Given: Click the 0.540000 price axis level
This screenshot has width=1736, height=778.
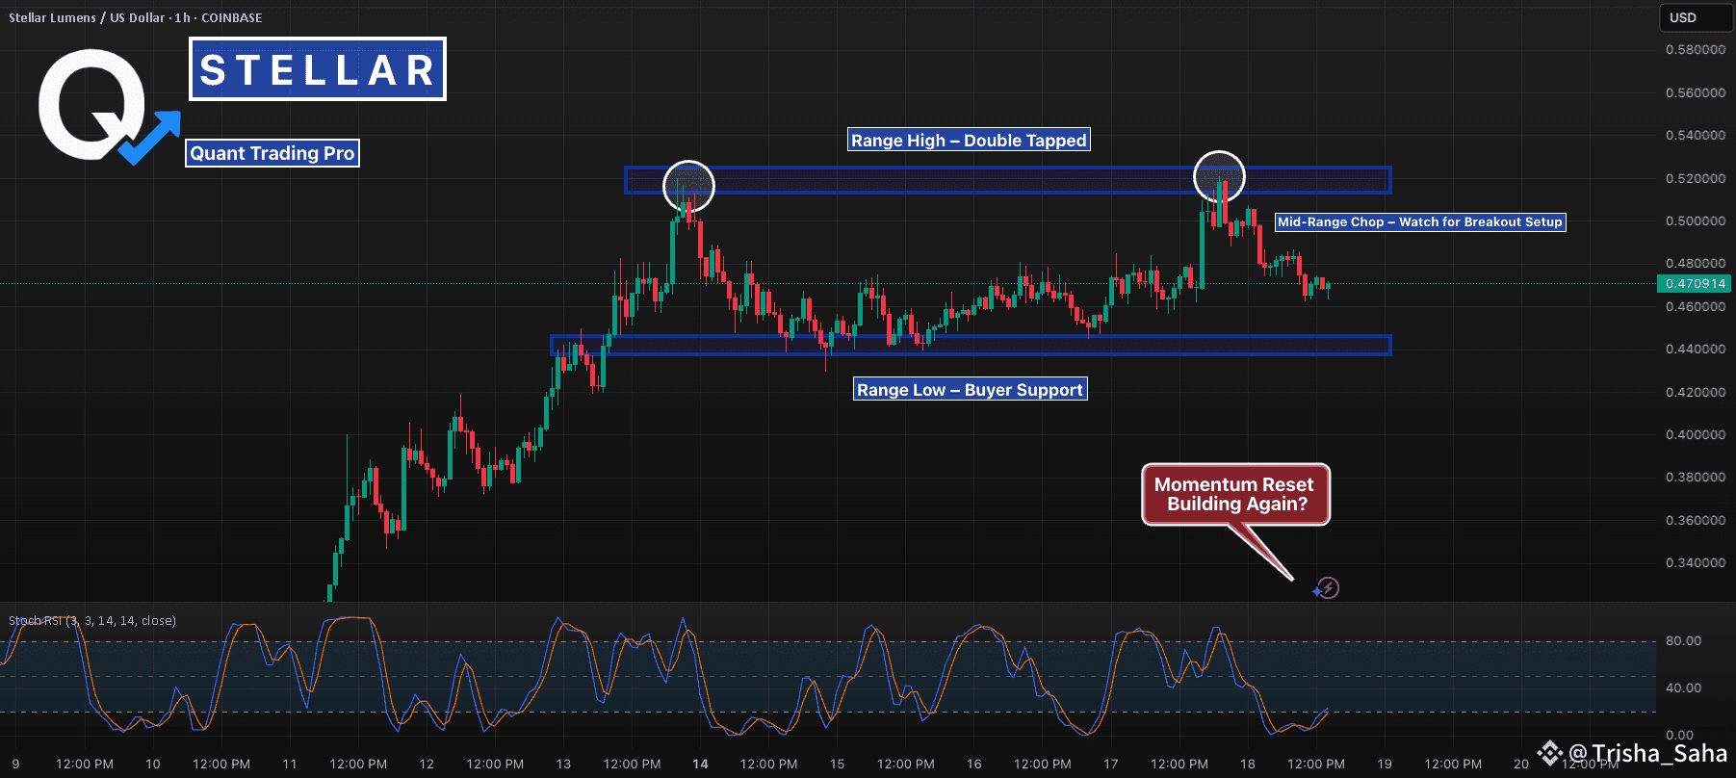Looking at the screenshot, I should [1696, 136].
